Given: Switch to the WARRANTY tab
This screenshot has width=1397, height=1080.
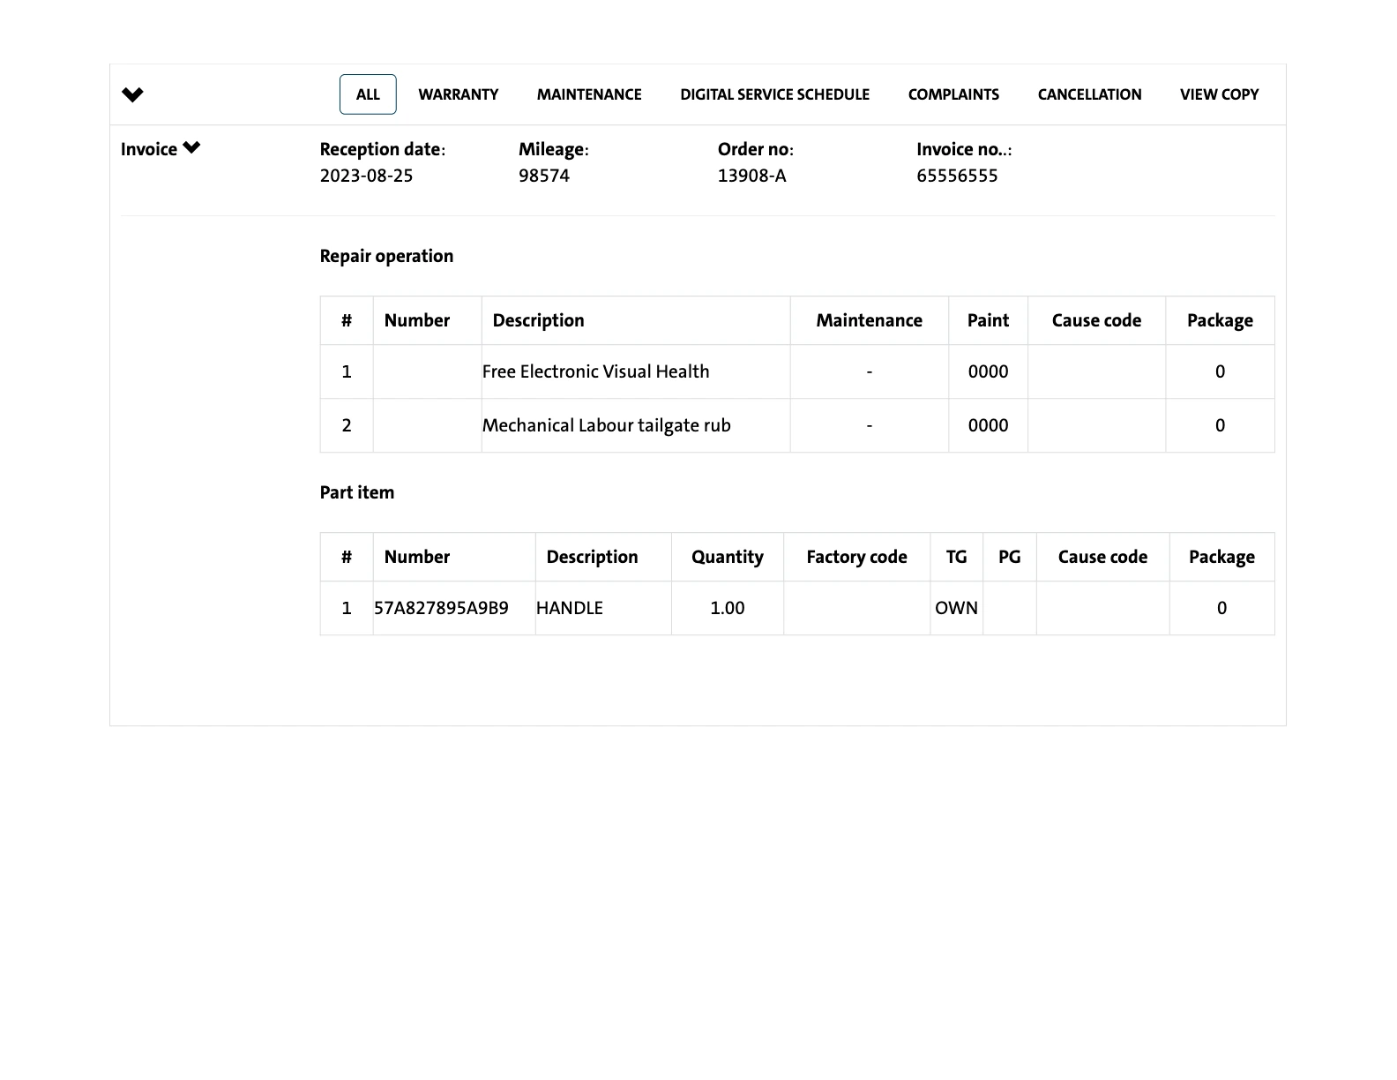Looking at the screenshot, I should [x=458, y=94].
